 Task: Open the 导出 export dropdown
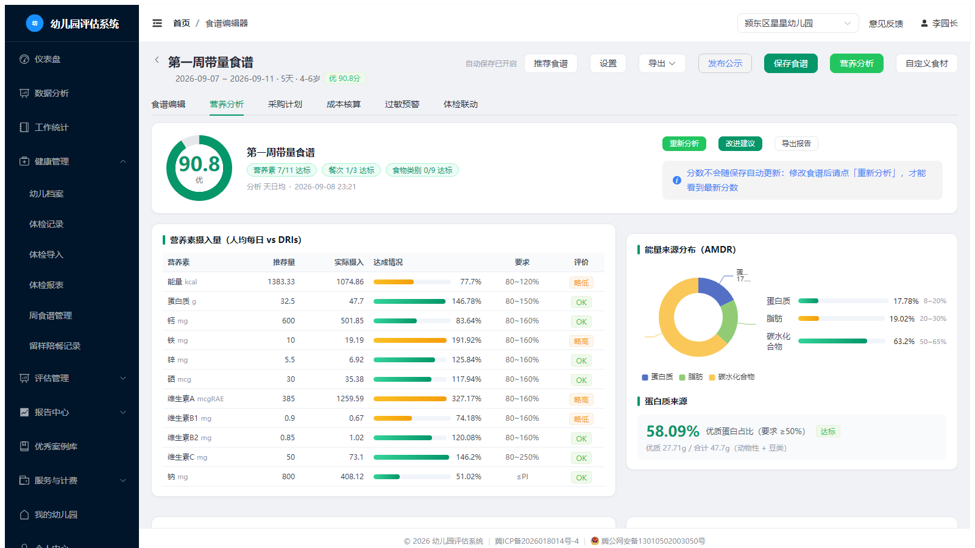[x=662, y=63]
